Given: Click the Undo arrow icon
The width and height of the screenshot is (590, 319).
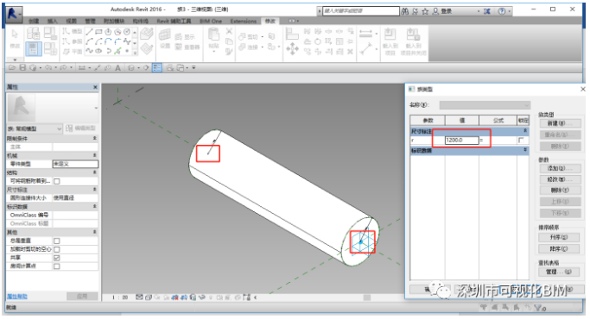Looking at the screenshot, I should [48, 67].
